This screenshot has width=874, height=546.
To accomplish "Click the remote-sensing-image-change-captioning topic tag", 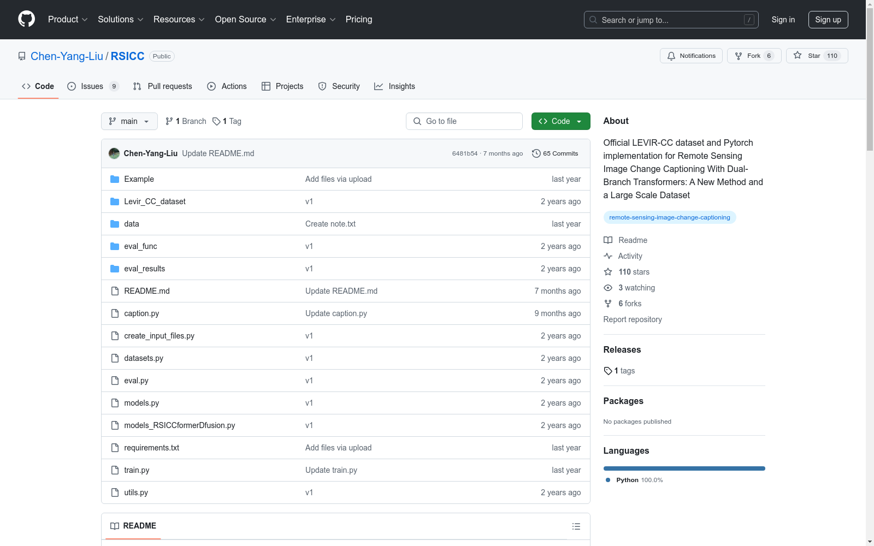I will 669,217.
